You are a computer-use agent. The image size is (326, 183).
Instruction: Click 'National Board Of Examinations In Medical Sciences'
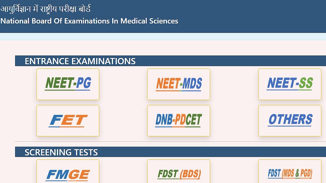coord(89,21)
